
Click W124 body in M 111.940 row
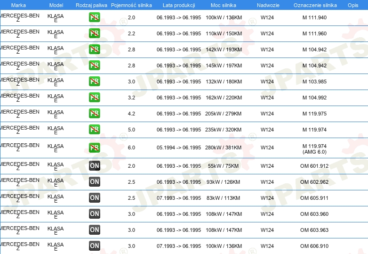[267, 17]
